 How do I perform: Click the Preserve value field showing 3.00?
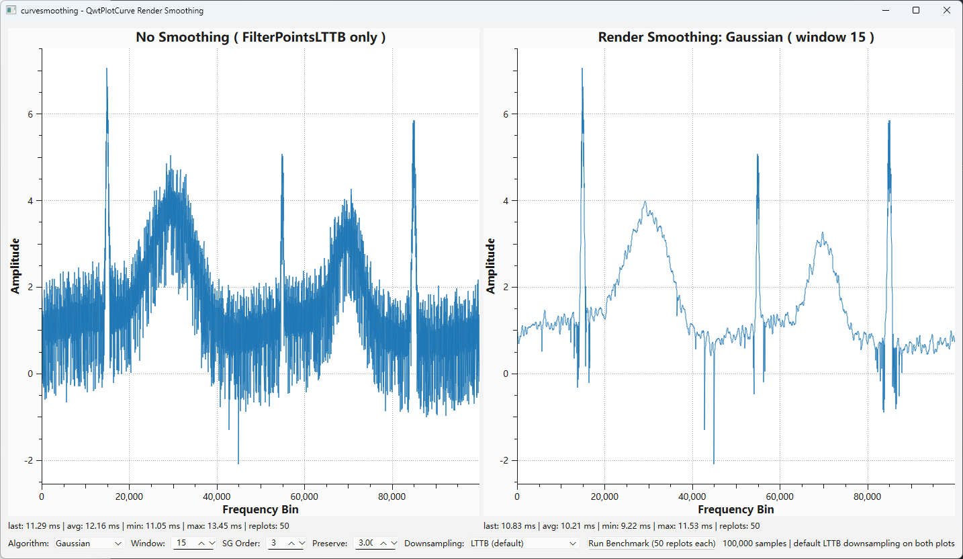366,543
